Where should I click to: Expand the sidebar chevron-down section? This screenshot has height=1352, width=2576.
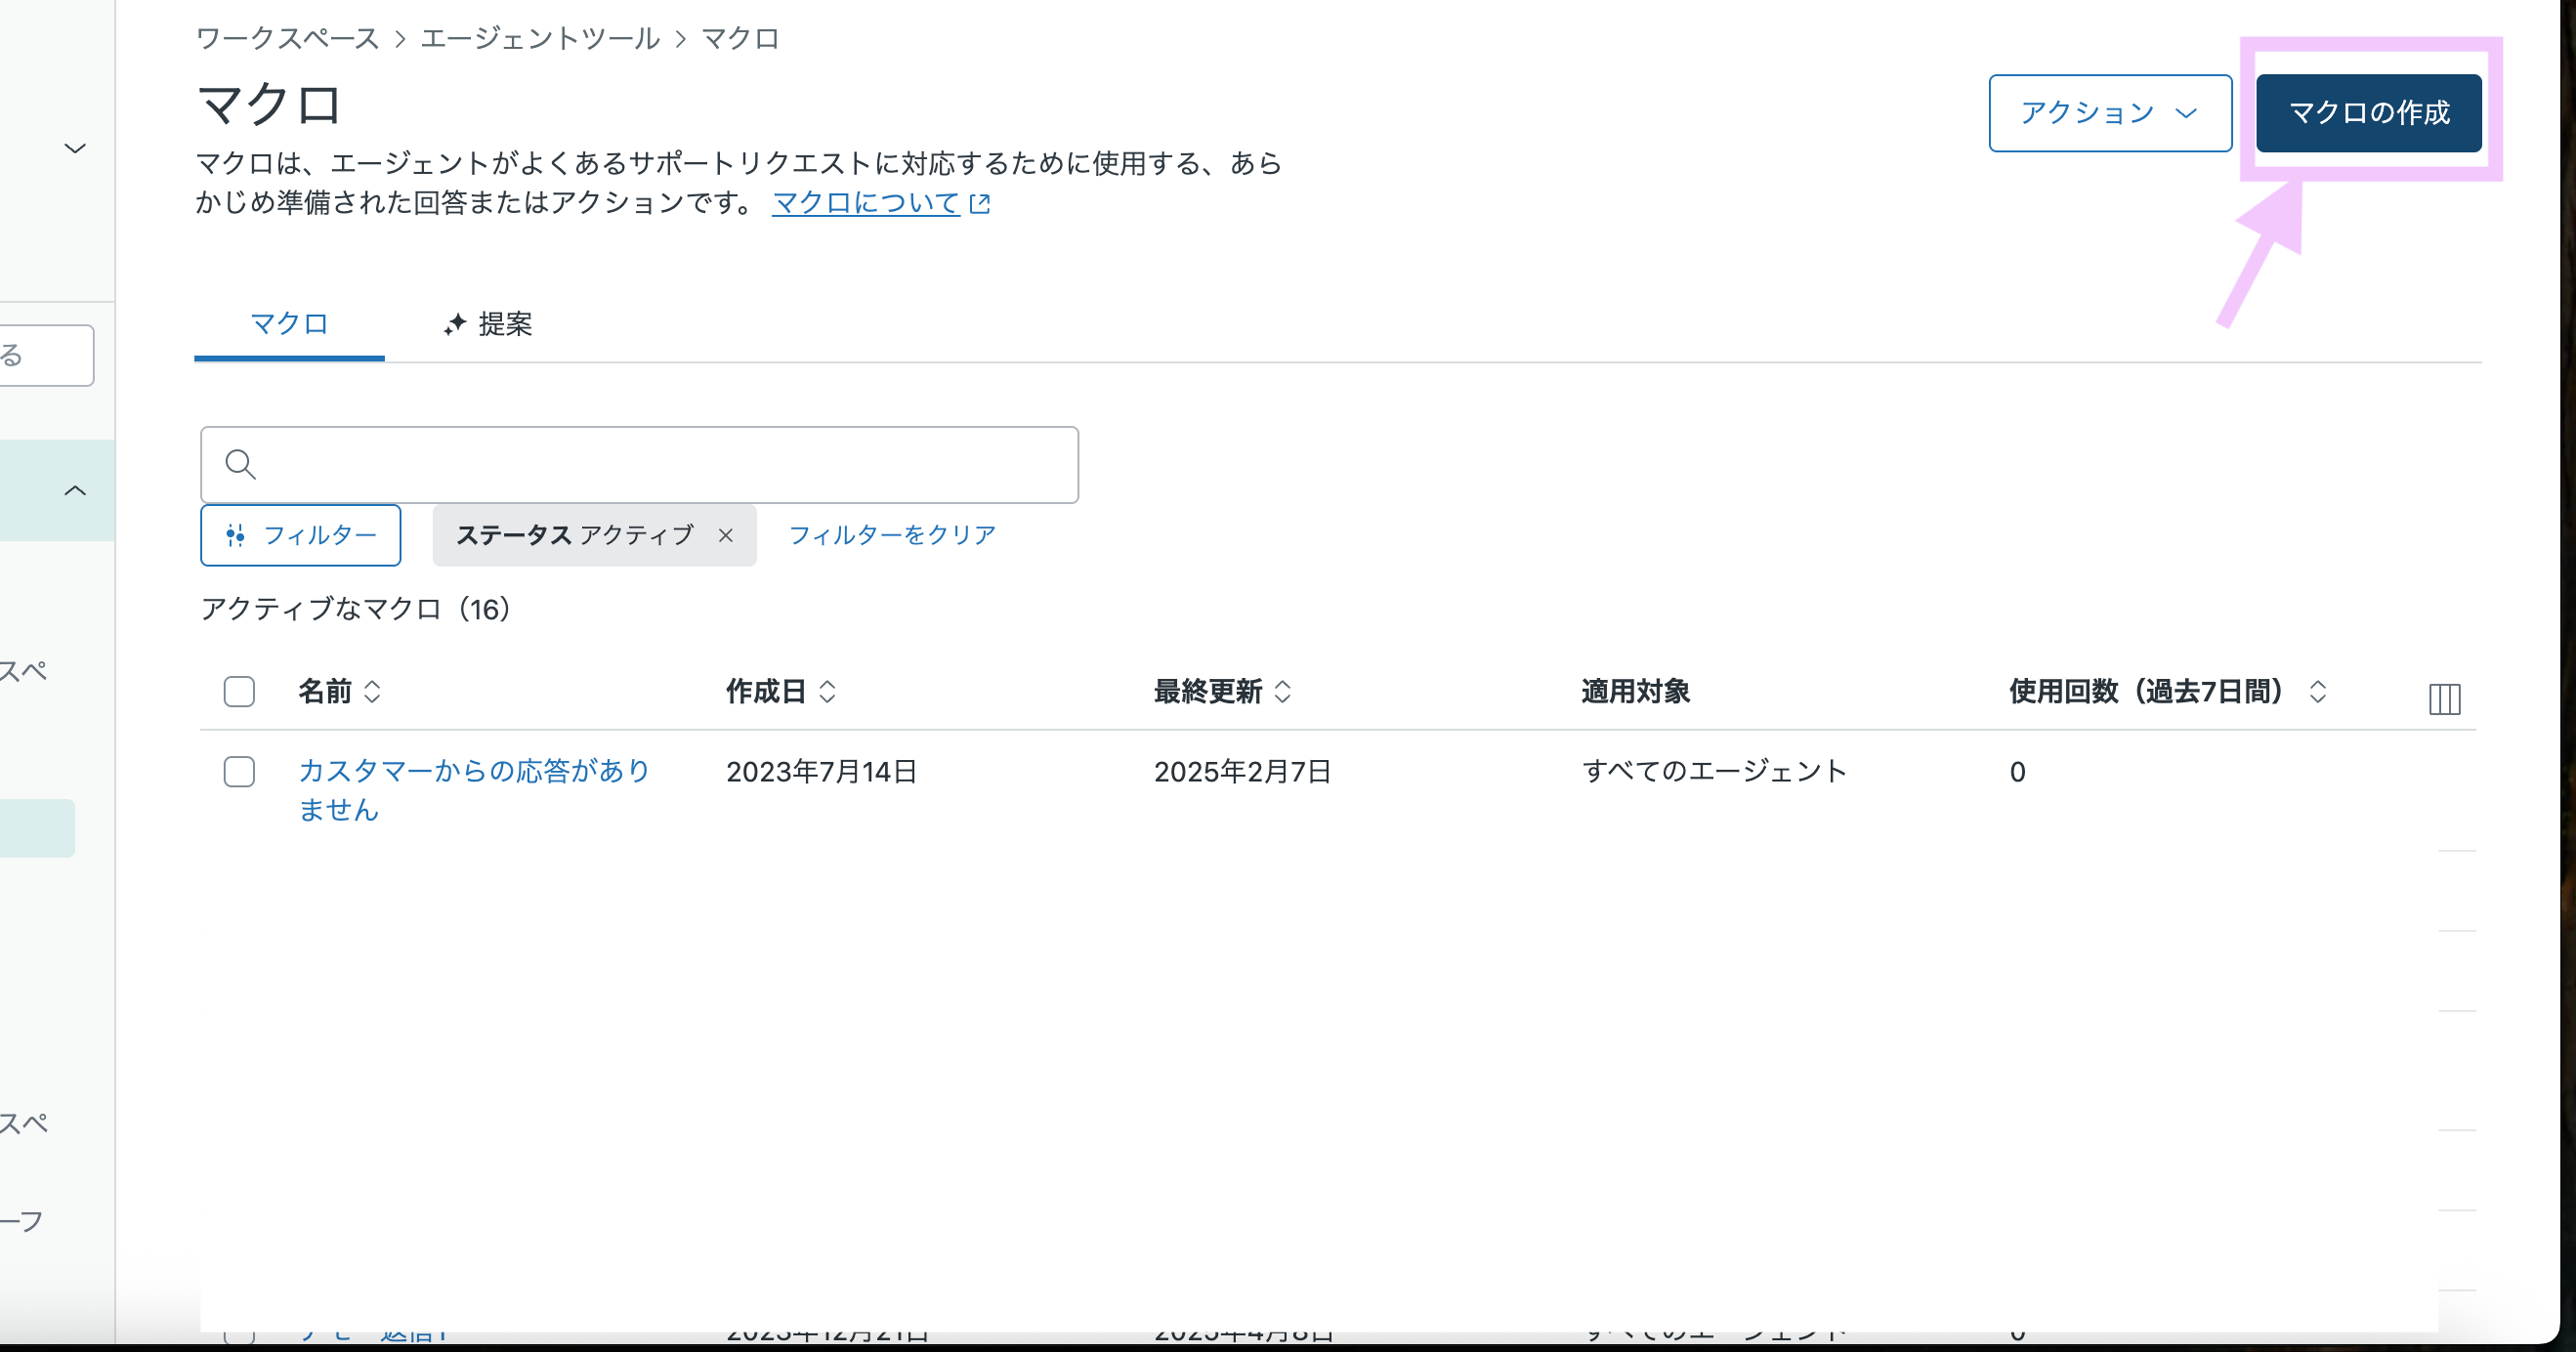tap(75, 149)
